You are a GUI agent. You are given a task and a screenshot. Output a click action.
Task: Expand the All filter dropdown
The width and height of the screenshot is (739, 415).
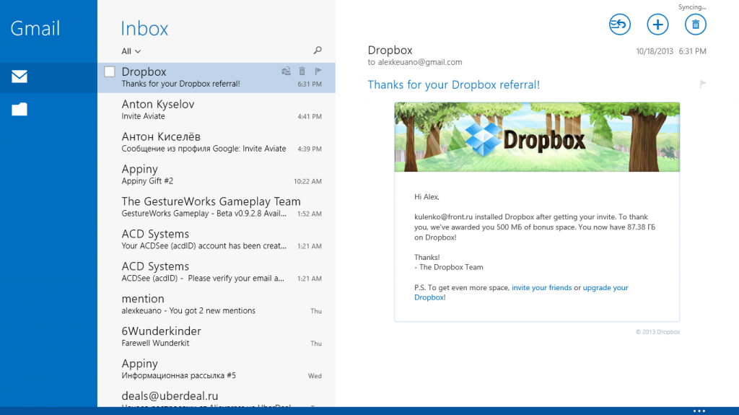click(x=131, y=51)
